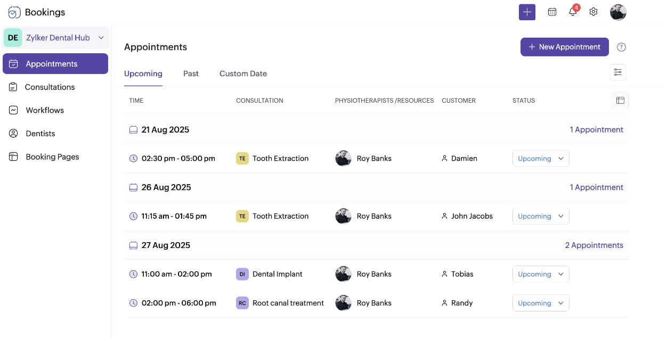The height and width of the screenshot is (338, 667).
Task: Open the calendar view icon in header
Action: click(x=552, y=12)
